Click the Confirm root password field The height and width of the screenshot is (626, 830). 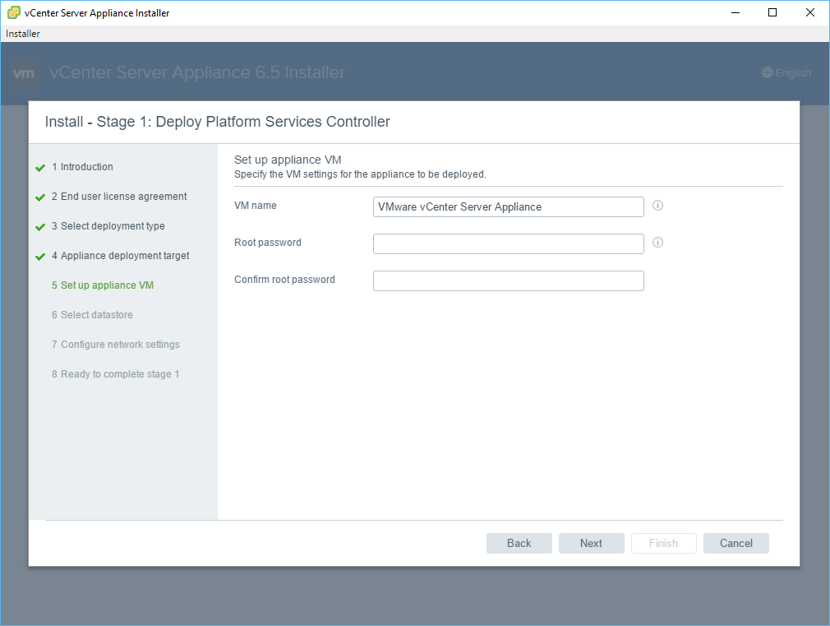[508, 281]
